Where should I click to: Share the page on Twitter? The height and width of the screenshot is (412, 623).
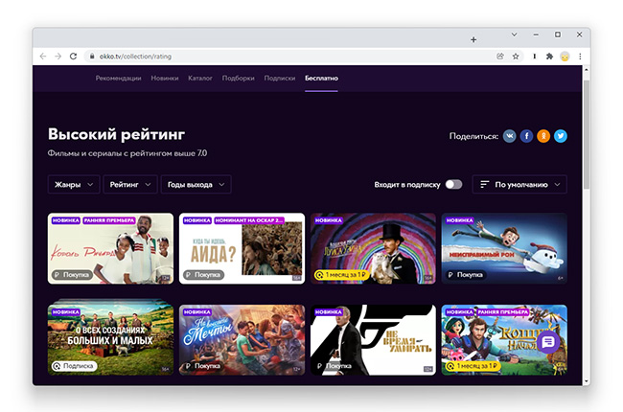(x=561, y=136)
